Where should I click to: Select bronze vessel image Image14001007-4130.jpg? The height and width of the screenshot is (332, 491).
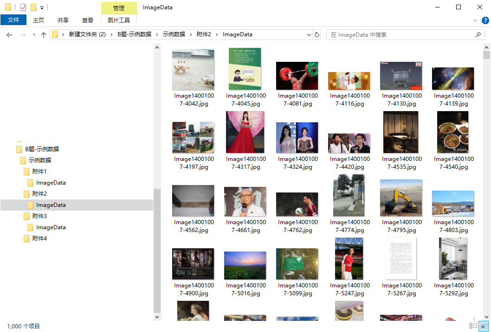coord(401,76)
